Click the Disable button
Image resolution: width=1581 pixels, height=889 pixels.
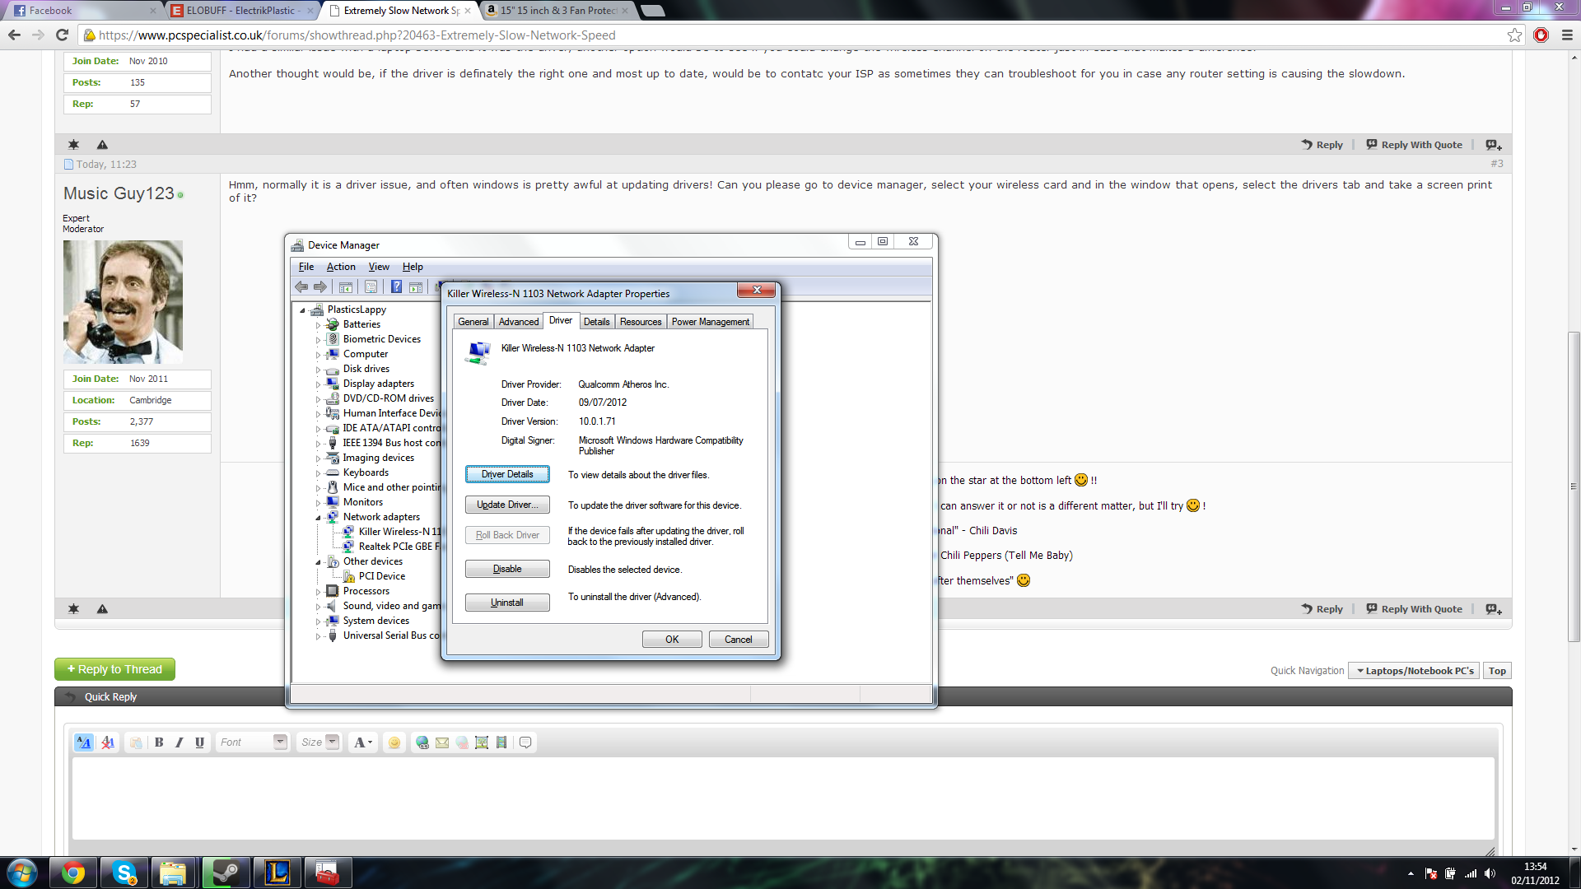point(507,569)
